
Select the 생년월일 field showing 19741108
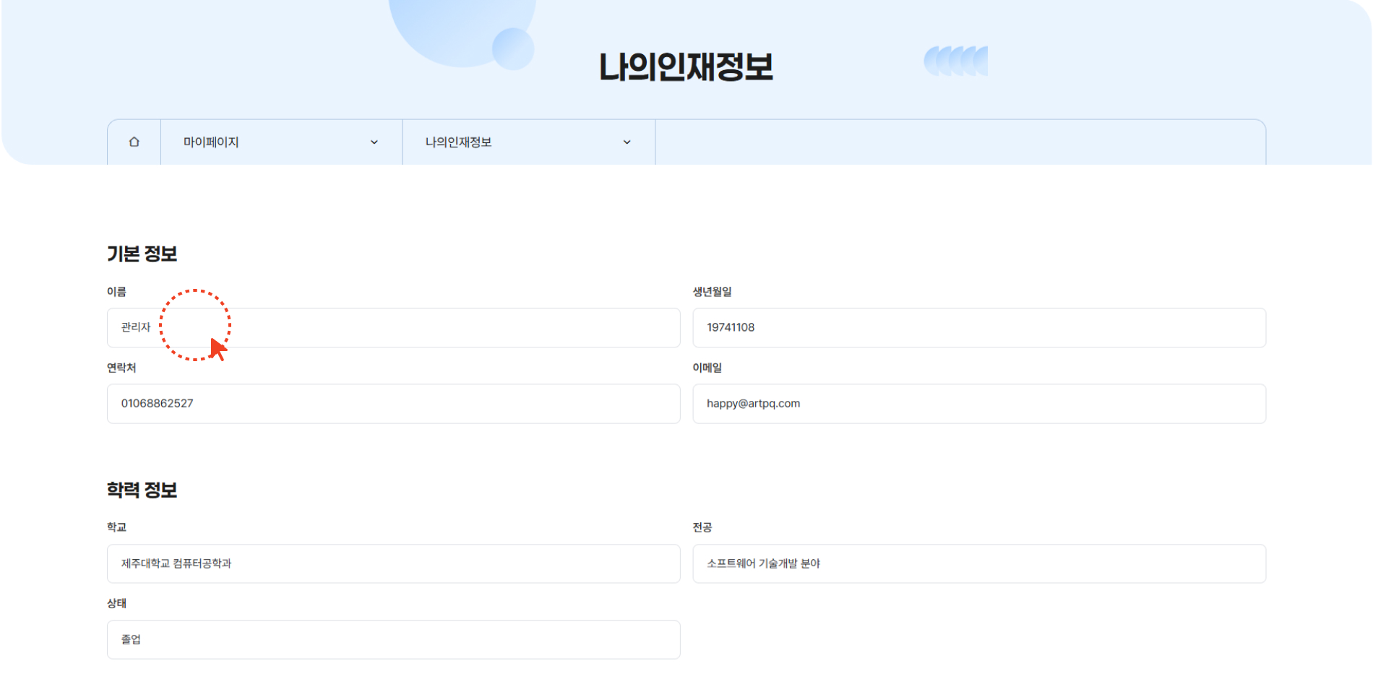[x=978, y=327]
